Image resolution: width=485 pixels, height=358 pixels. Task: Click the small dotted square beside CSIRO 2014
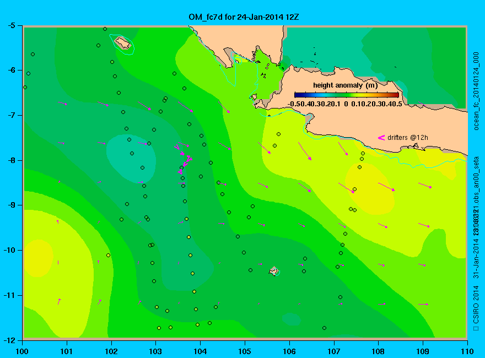[476, 328]
